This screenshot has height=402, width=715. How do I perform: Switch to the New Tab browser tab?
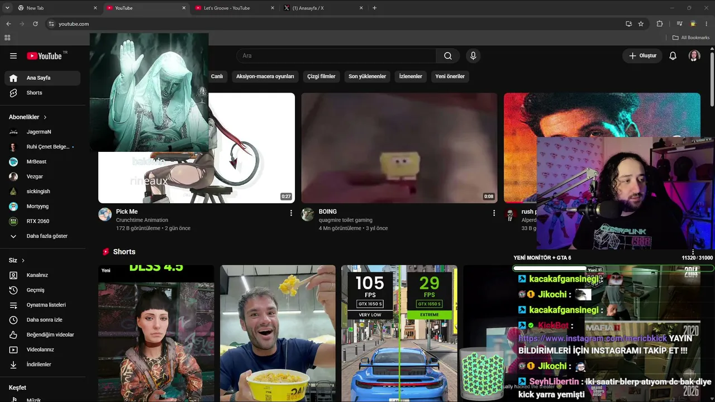coord(57,8)
